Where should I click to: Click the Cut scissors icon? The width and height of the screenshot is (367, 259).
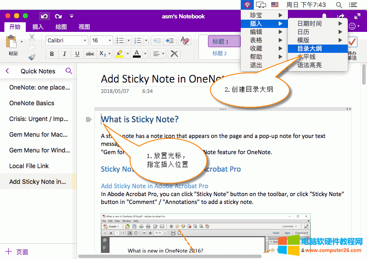tap(32, 38)
